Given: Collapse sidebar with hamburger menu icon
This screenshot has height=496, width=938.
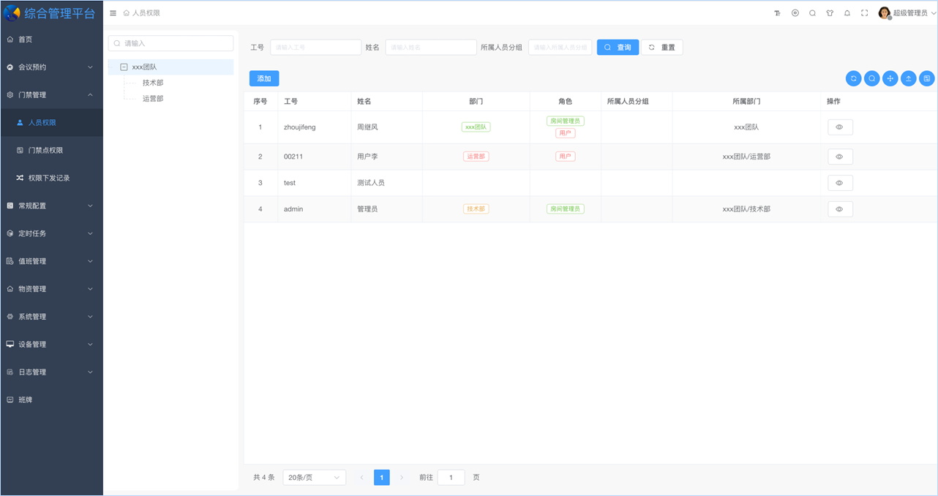Looking at the screenshot, I should (x=113, y=13).
